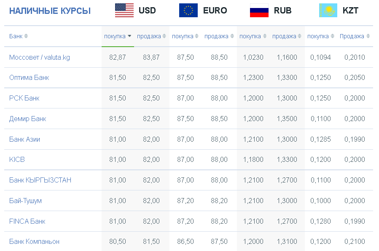This screenshot has width=379, height=251.
Task: Sort by the Банк column arrows
Action: 26,36
